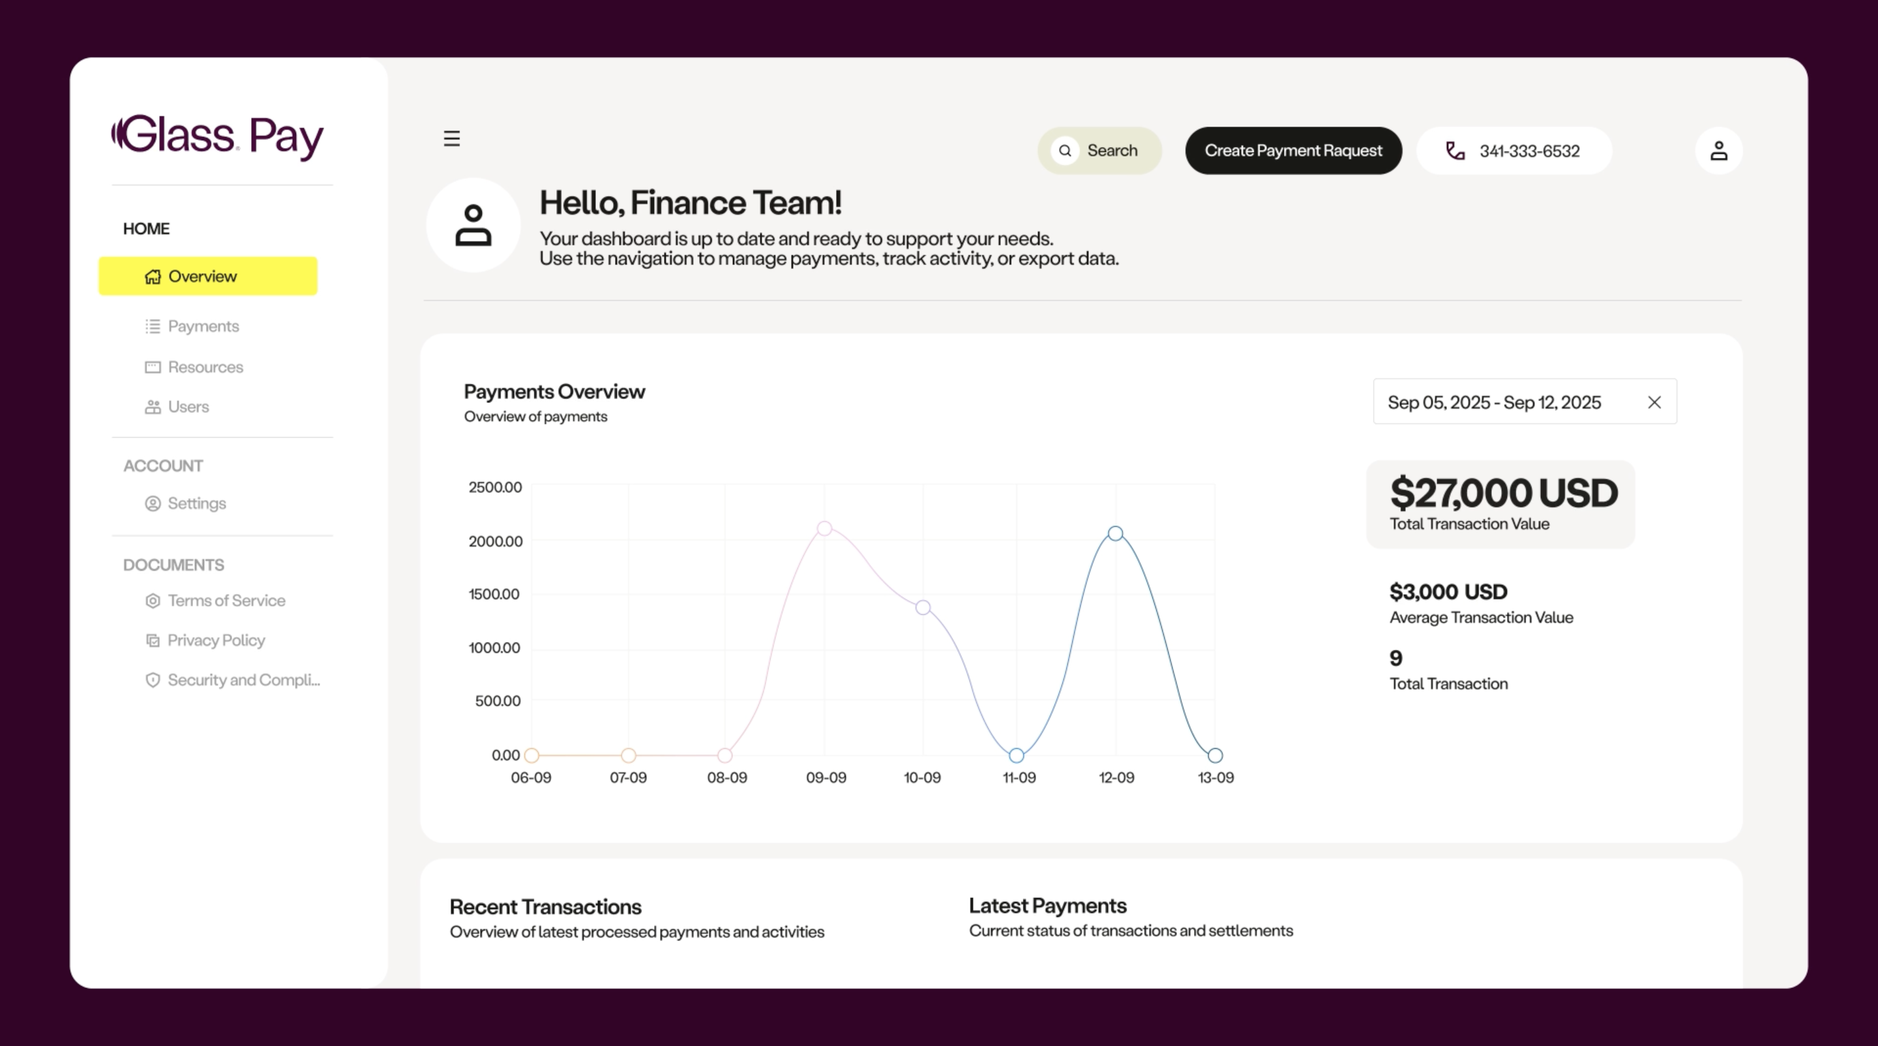Open the Sep 05 - Sep 12 date range selector

coord(1502,402)
